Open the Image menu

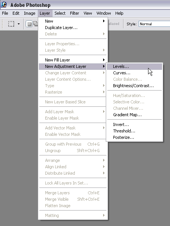click(29, 13)
